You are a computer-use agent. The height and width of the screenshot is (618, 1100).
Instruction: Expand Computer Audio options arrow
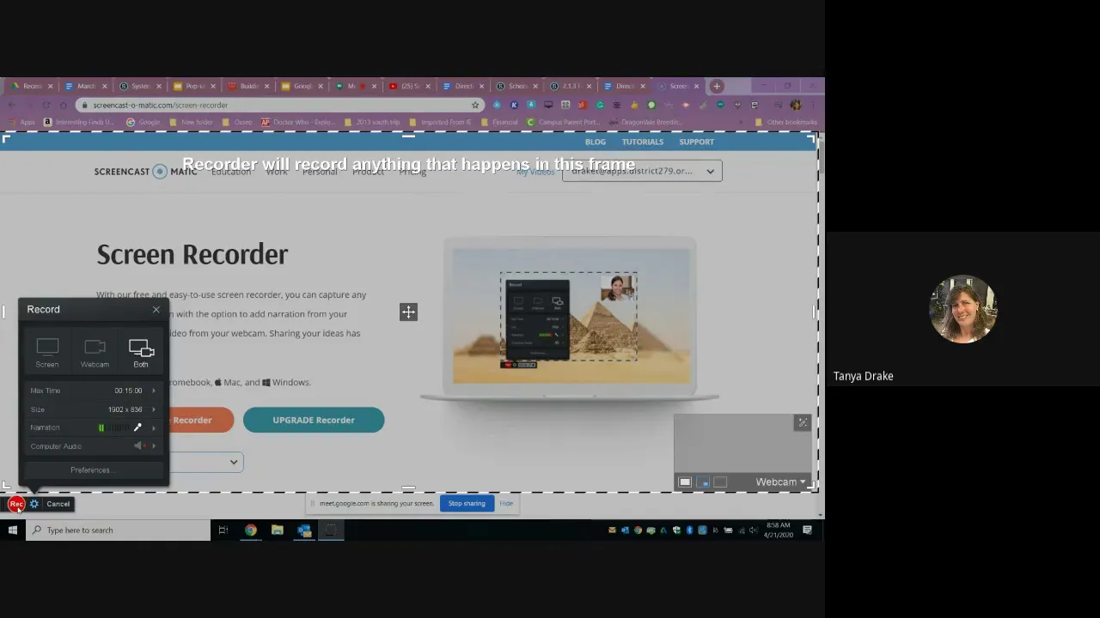[154, 446]
